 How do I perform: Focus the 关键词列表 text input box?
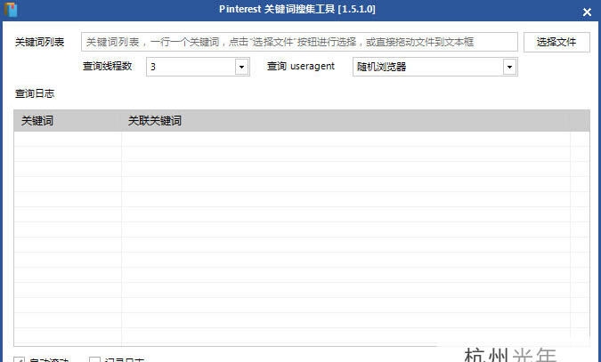pyautogui.click(x=299, y=42)
